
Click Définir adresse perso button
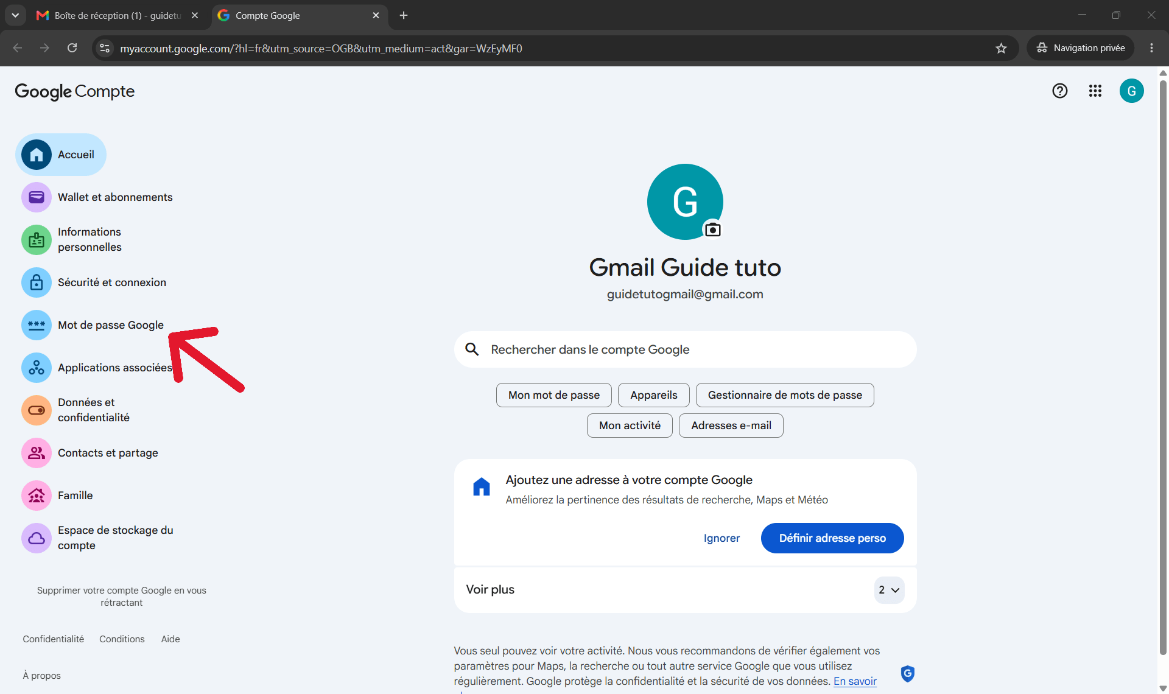point(832,538)
